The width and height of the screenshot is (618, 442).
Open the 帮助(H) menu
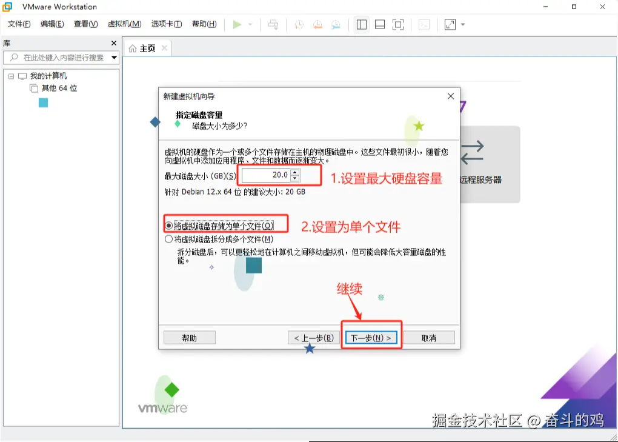coord(204,24)
